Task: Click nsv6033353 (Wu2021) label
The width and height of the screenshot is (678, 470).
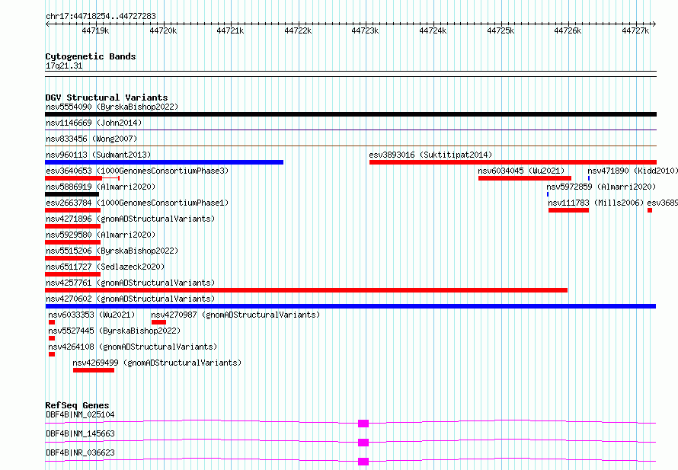Action: (91, 315)
